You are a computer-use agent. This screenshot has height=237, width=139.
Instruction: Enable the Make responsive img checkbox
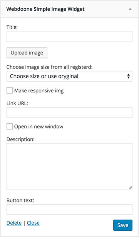[10, 91]
